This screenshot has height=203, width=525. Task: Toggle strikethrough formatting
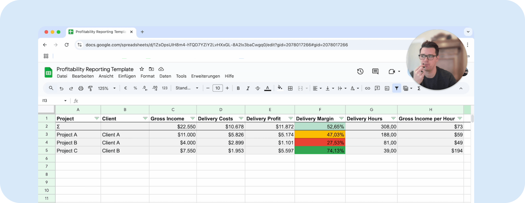coord(258,88)
